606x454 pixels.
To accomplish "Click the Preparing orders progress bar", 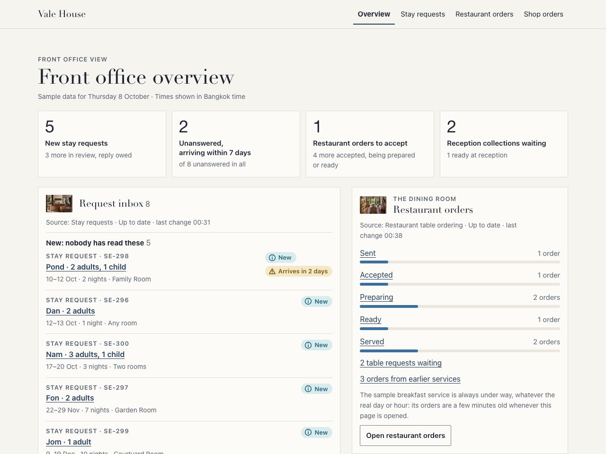I will tap(460, 306).
